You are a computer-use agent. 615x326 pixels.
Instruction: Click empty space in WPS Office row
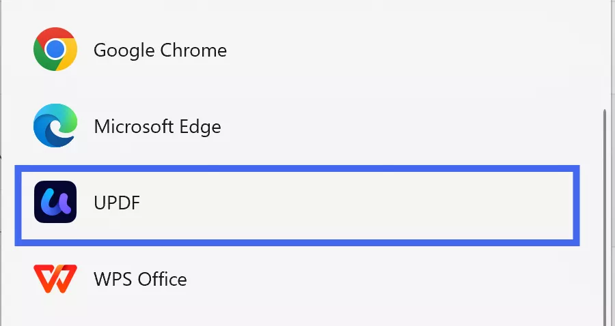click(x=410, y=279)
